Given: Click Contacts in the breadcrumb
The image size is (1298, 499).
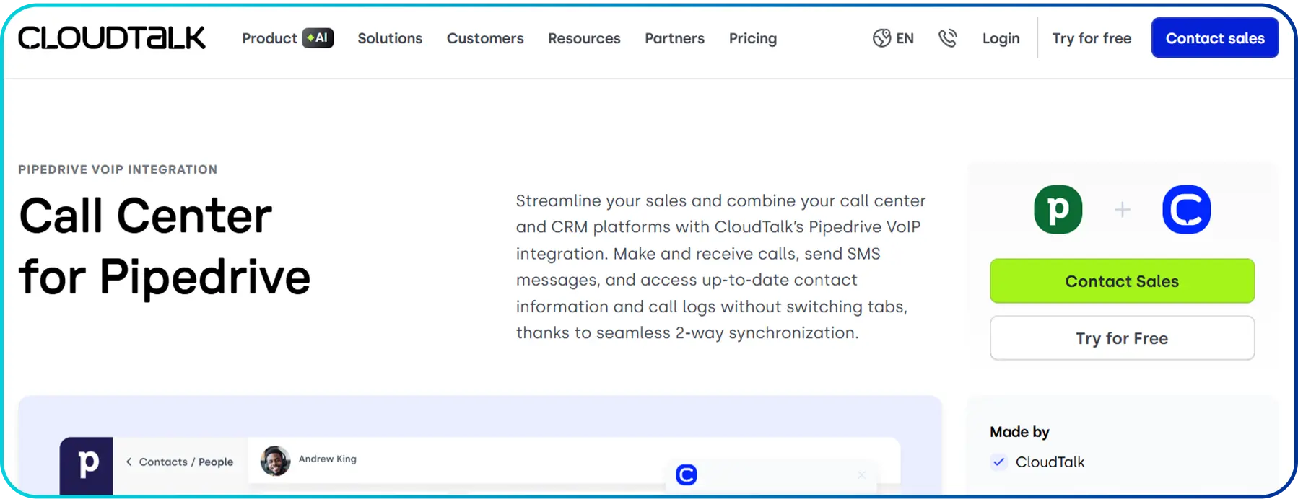Looking at the screenshot, I should 163,462.
